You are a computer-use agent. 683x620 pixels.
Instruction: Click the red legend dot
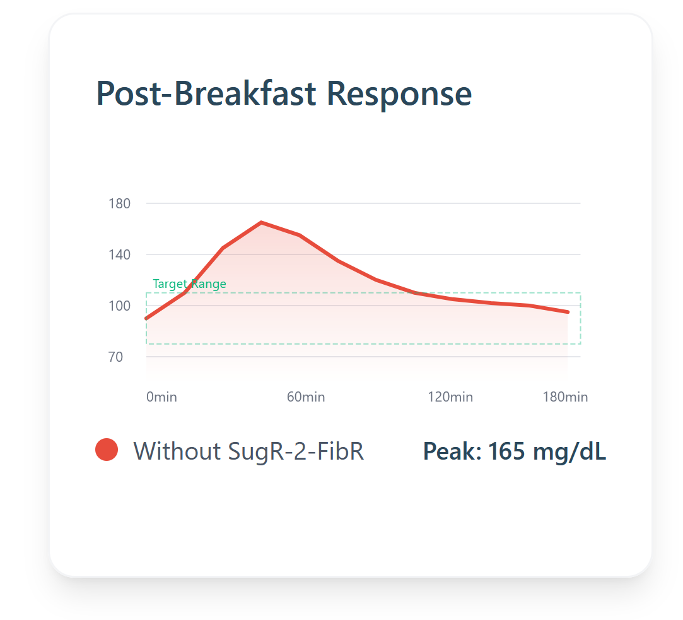[x=107, y=450]
